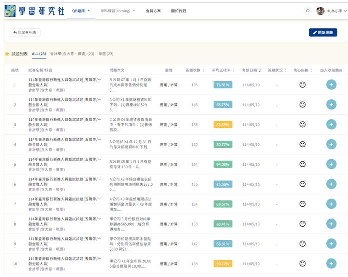Viewport: 348px width, 277px height.
Task: Click the plus icon for question 1
Action: 331,85
